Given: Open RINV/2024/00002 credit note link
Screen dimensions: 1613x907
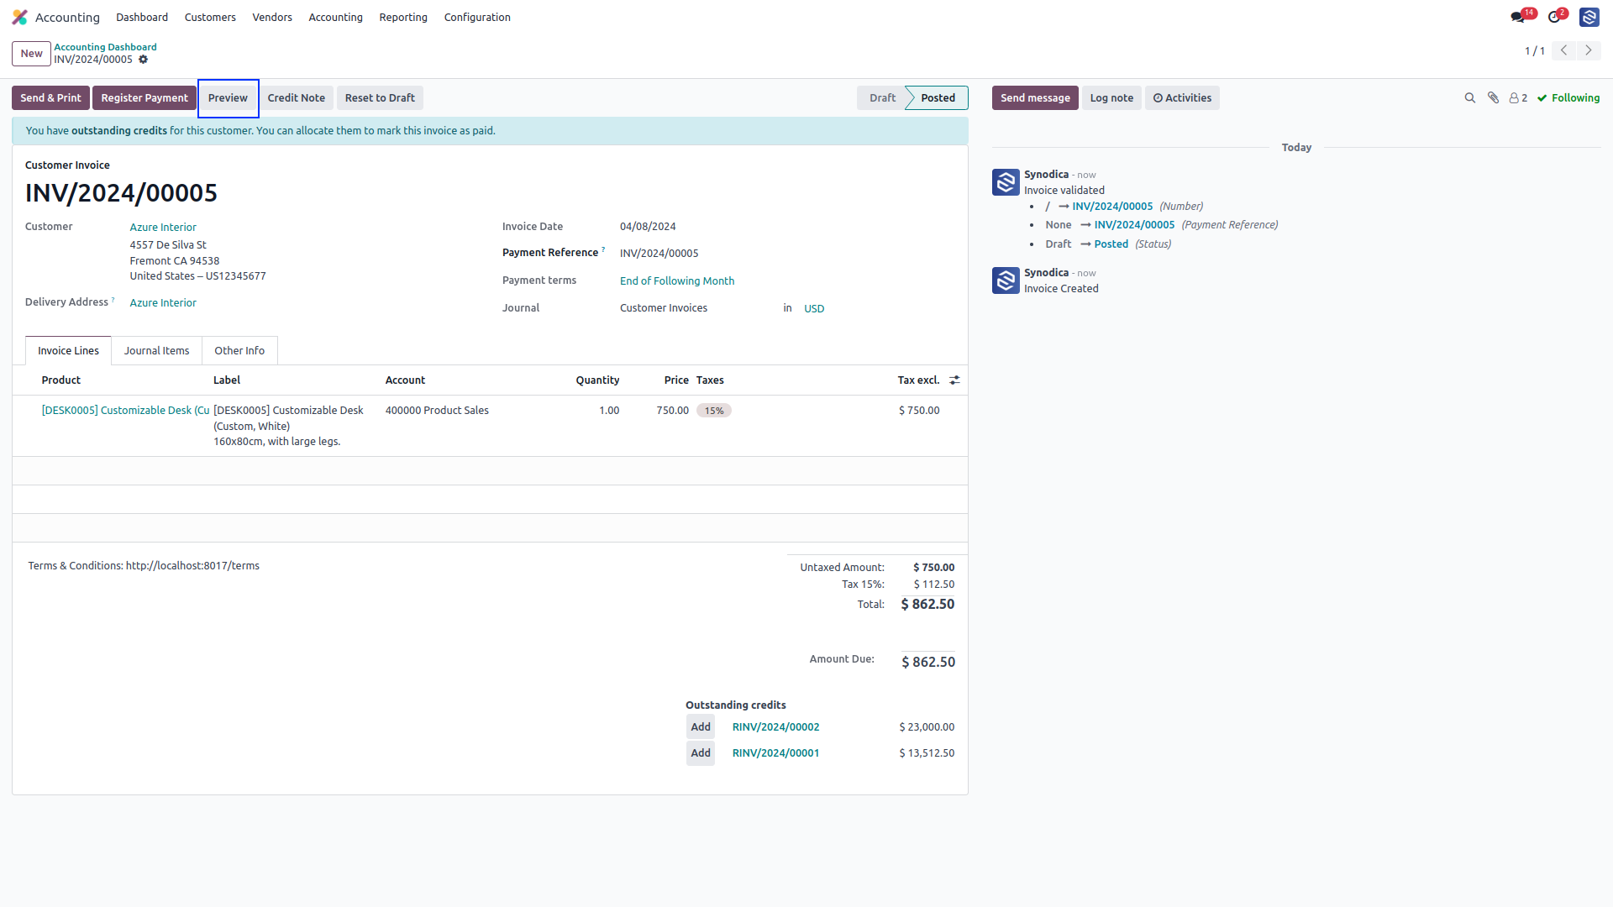Looking at the screenshot, I should click(775, 727).
